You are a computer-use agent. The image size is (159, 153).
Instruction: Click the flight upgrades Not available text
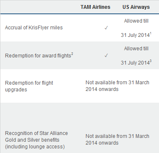point(117,86)
